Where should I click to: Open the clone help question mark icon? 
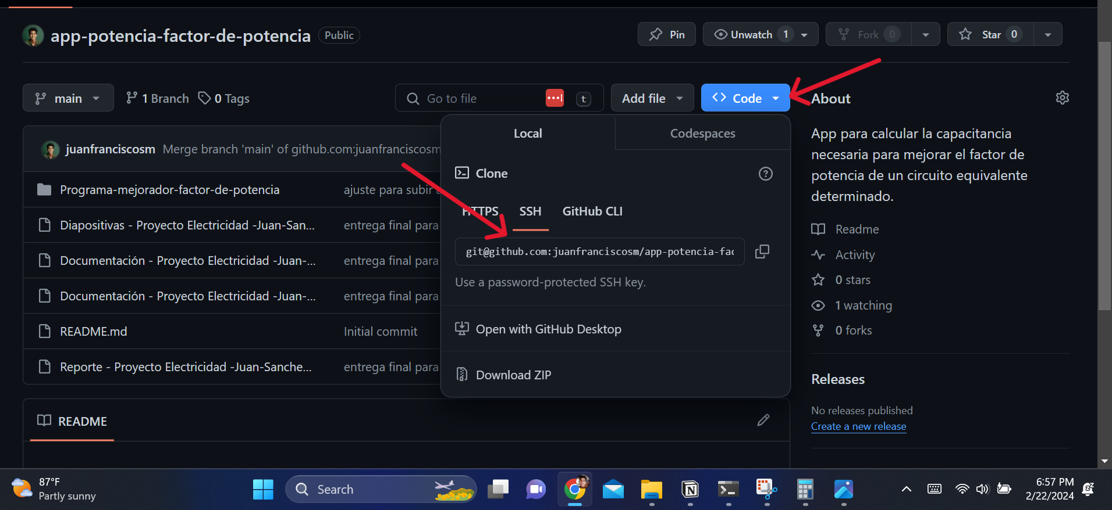(766, 174)
